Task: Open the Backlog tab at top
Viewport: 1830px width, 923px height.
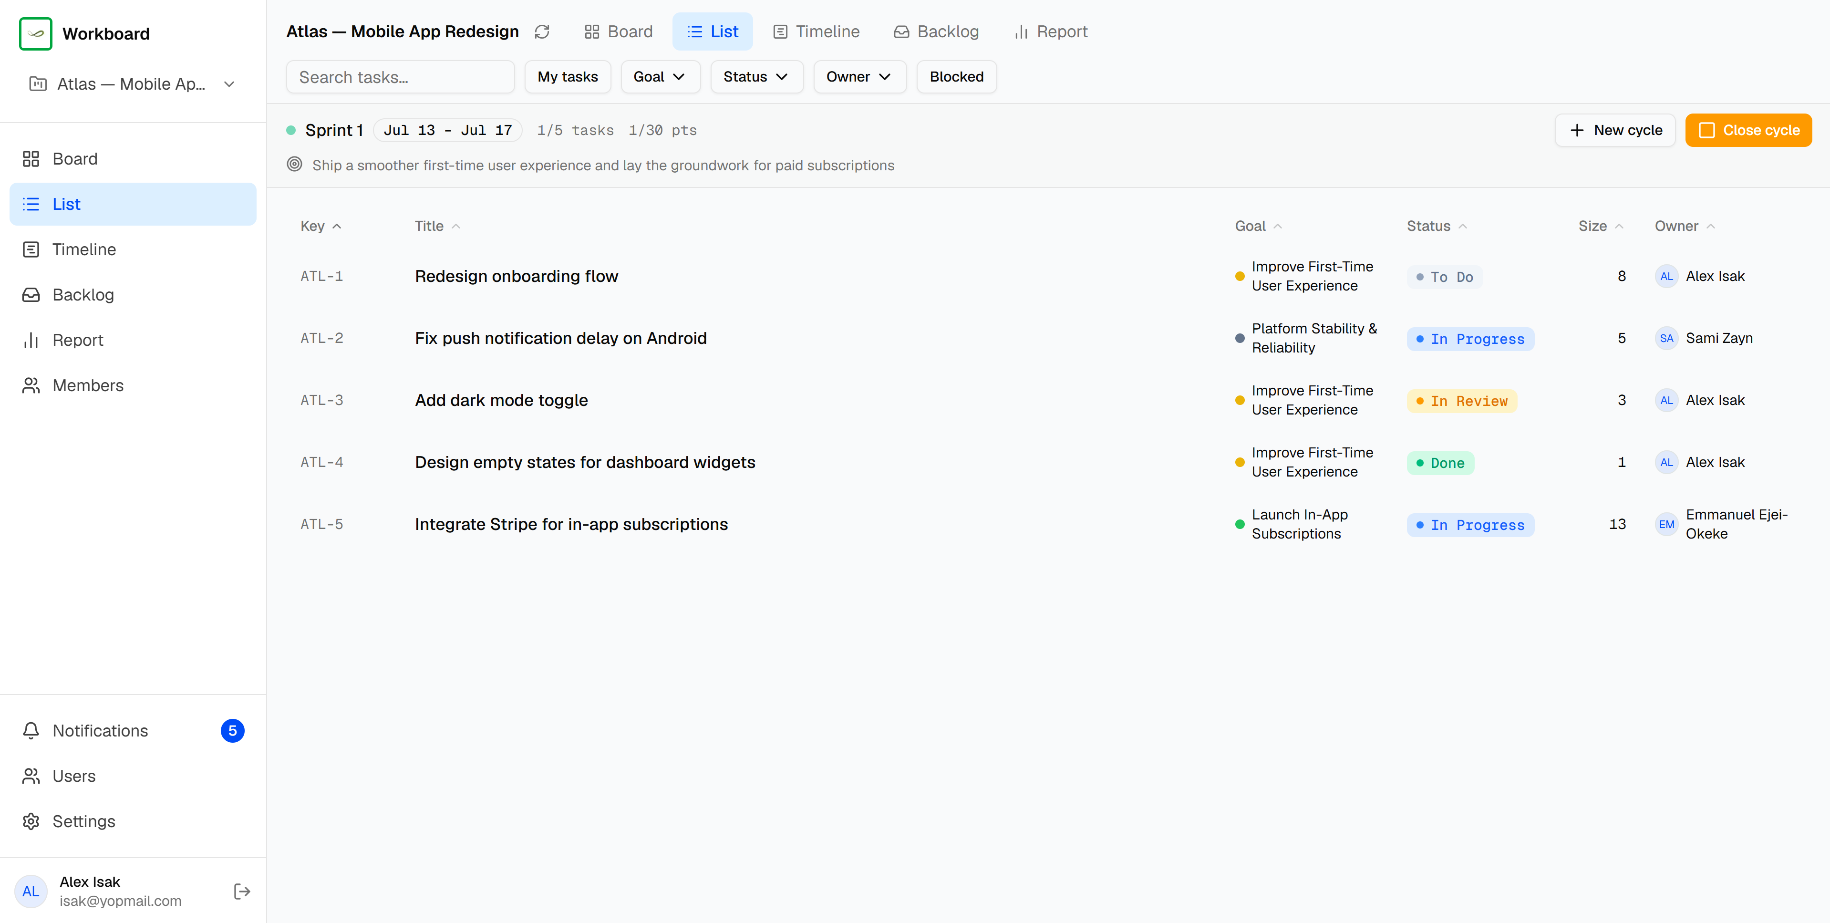Action: (936, 32)
